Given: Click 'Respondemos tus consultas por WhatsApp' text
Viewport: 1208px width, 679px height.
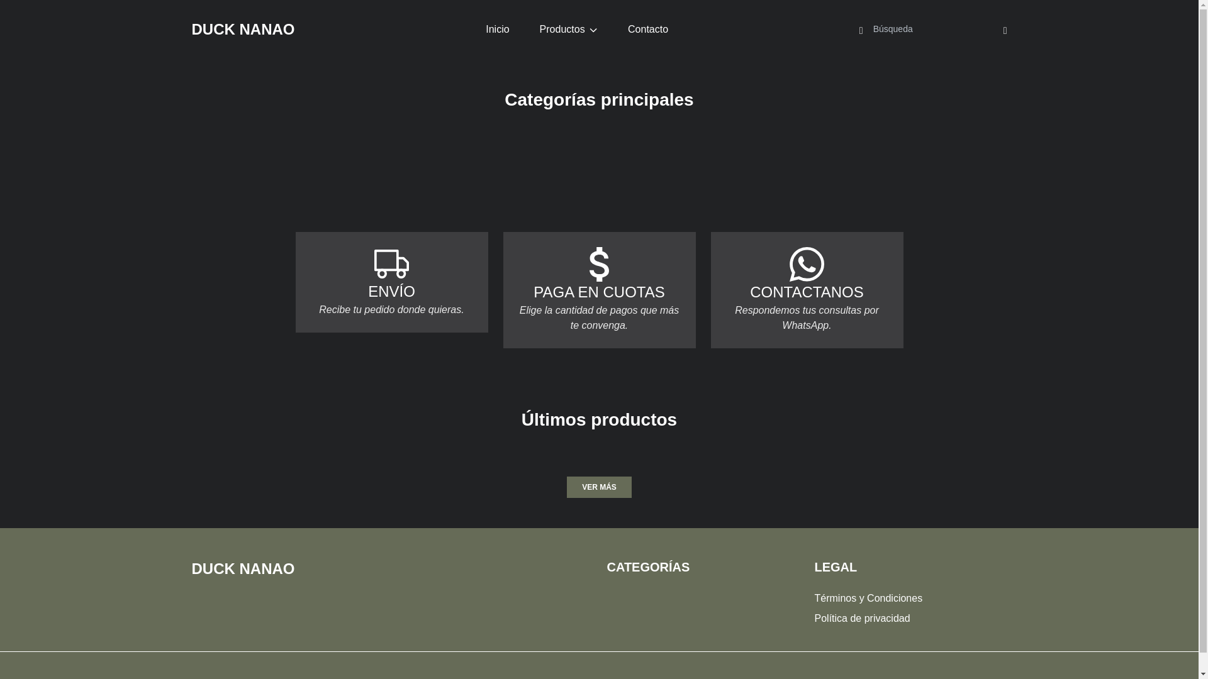Looking at the screenshot, I should tap(807, 318).
